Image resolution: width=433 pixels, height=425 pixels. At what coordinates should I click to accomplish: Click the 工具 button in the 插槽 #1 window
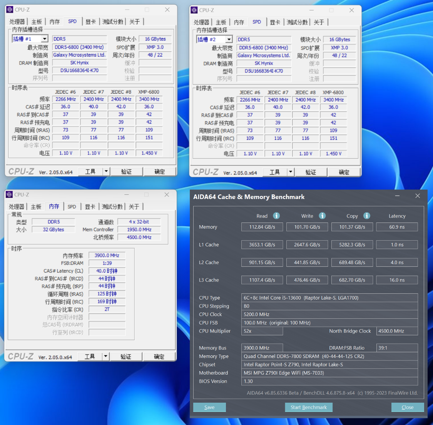(90, 171)
